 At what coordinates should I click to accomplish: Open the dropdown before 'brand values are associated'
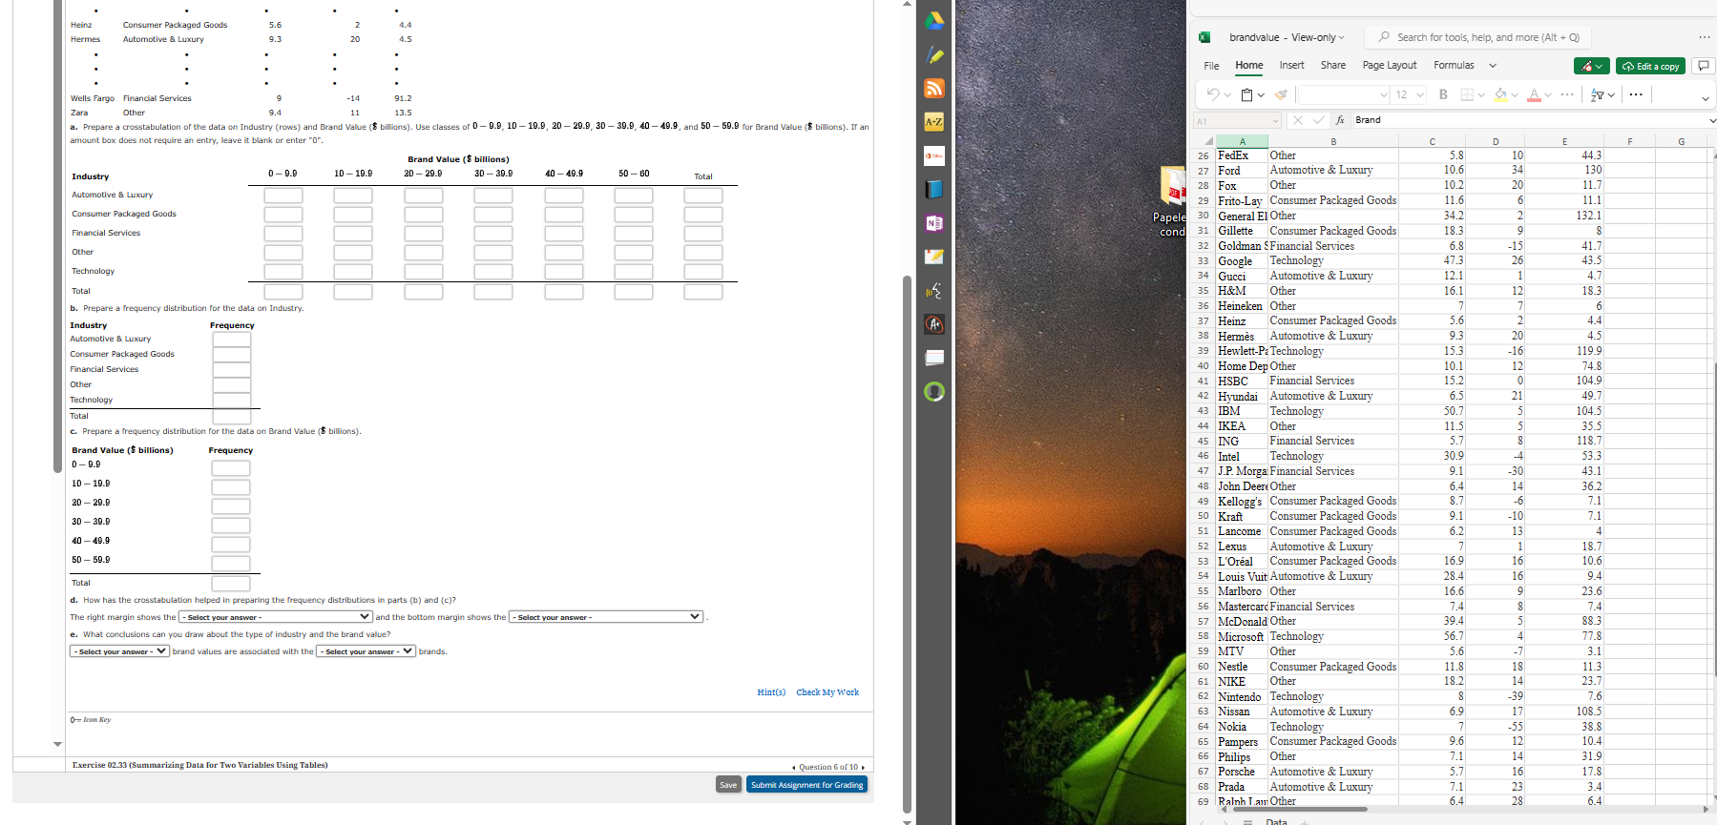pyautogui.click(x=119, y=651)
